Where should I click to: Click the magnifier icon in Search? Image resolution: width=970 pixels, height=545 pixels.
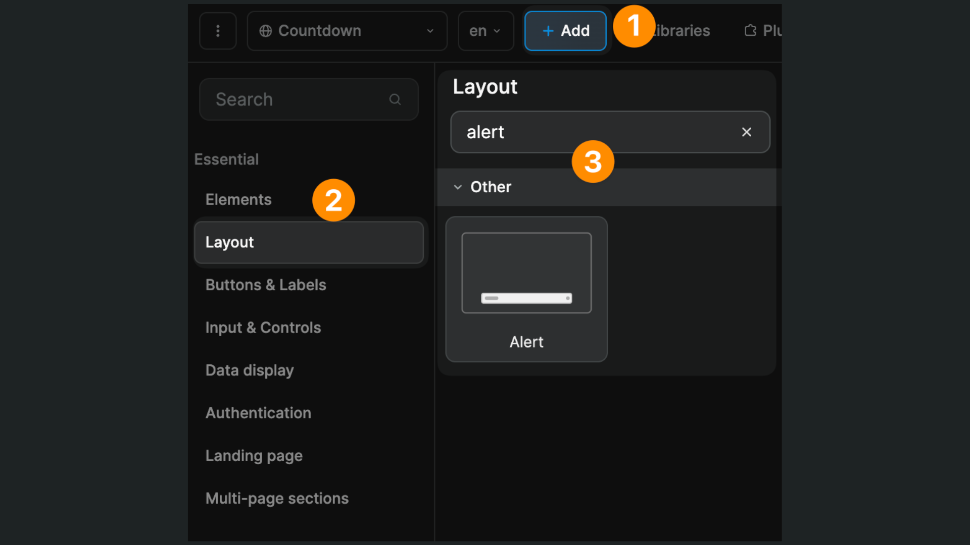[x=395, y=99]
